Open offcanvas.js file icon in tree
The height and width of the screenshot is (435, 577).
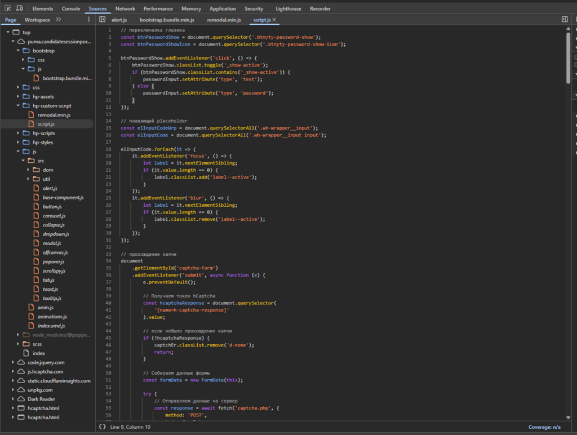(x=36, y=252)
